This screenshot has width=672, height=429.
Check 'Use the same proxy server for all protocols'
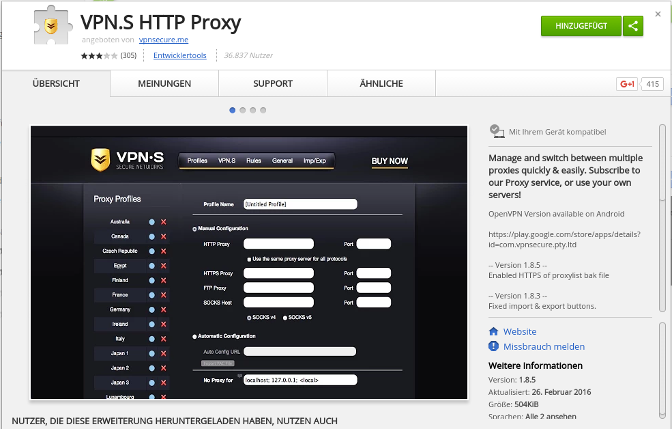click(249, 259)
